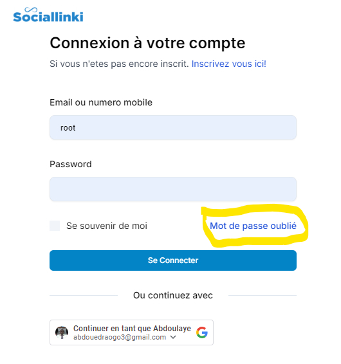Focus the Password input field
This screenshot has width=341, height=364.
[173, 189]
